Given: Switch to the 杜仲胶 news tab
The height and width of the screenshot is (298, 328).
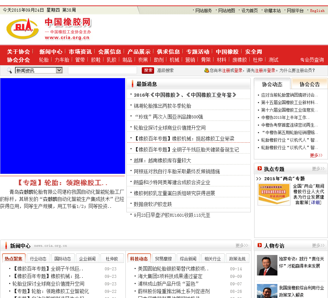Looking at the screenshot, I should click(x=112, y=258).
